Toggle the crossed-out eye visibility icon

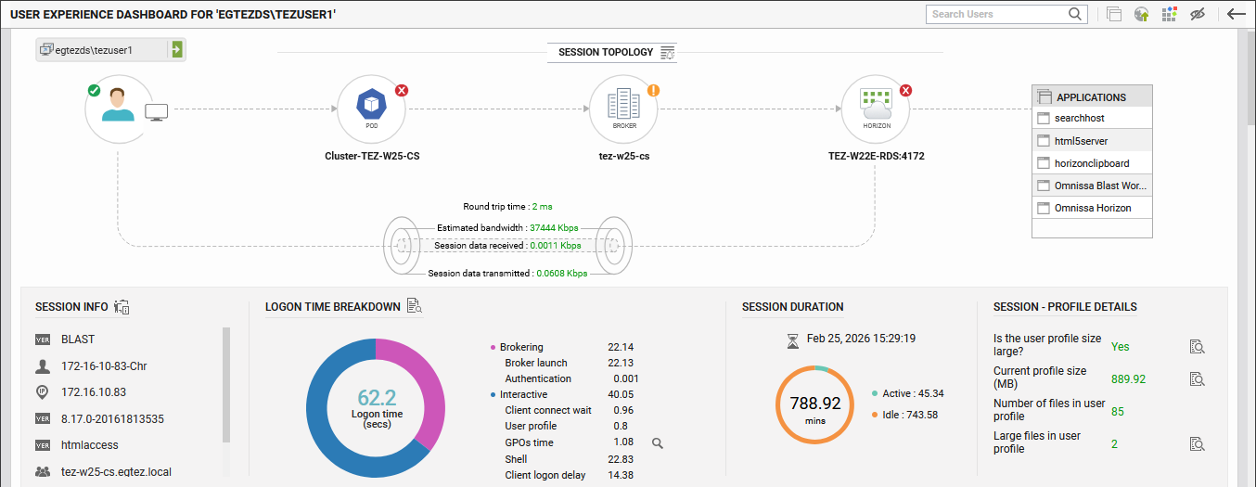(x=1198, y=14)
